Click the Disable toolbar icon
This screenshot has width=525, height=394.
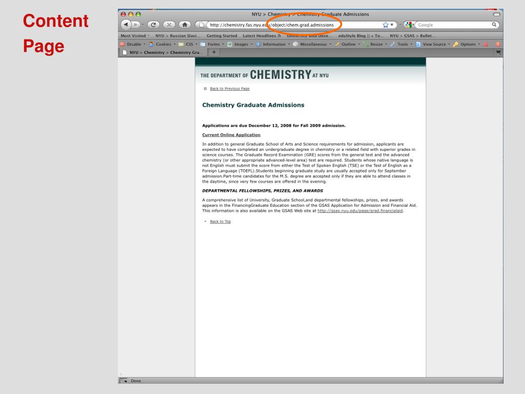[122, 44]
